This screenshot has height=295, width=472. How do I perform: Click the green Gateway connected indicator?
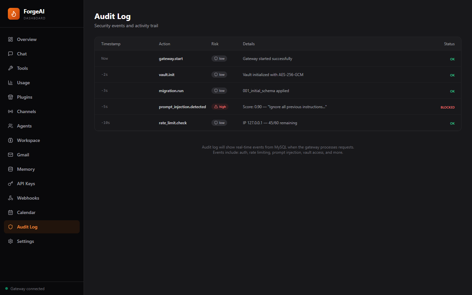(7, 288)
